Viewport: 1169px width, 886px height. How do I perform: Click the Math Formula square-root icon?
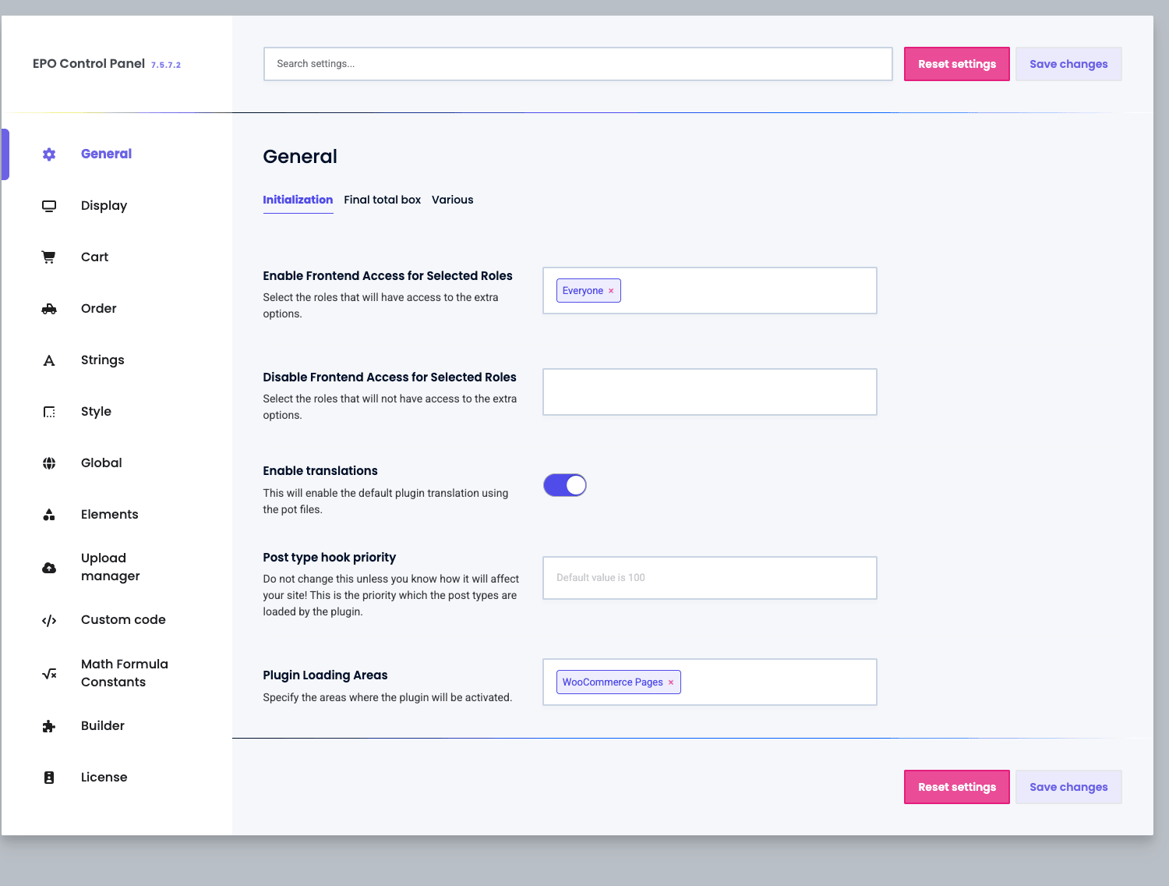[x=49, y=674]
